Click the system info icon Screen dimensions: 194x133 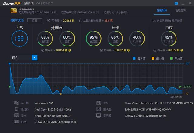[x=16, y=103]
